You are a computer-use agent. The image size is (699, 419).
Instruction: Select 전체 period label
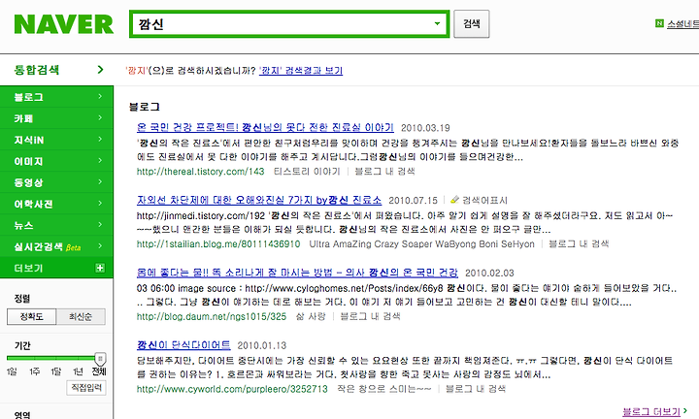pyautogui.click(x=99, y=371)
